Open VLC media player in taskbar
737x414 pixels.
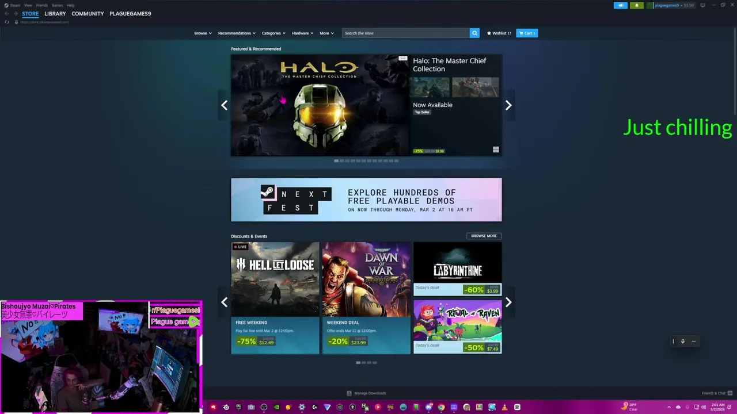pos(504,407)
